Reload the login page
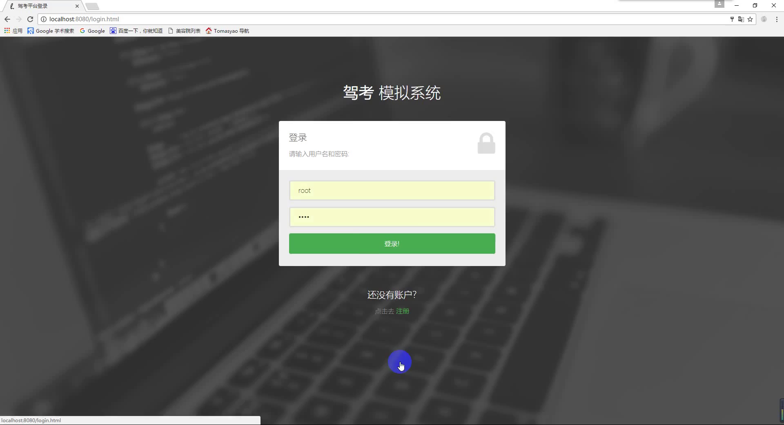The height and width of the screenshot is (425, 784). click(x=30, y=19)
